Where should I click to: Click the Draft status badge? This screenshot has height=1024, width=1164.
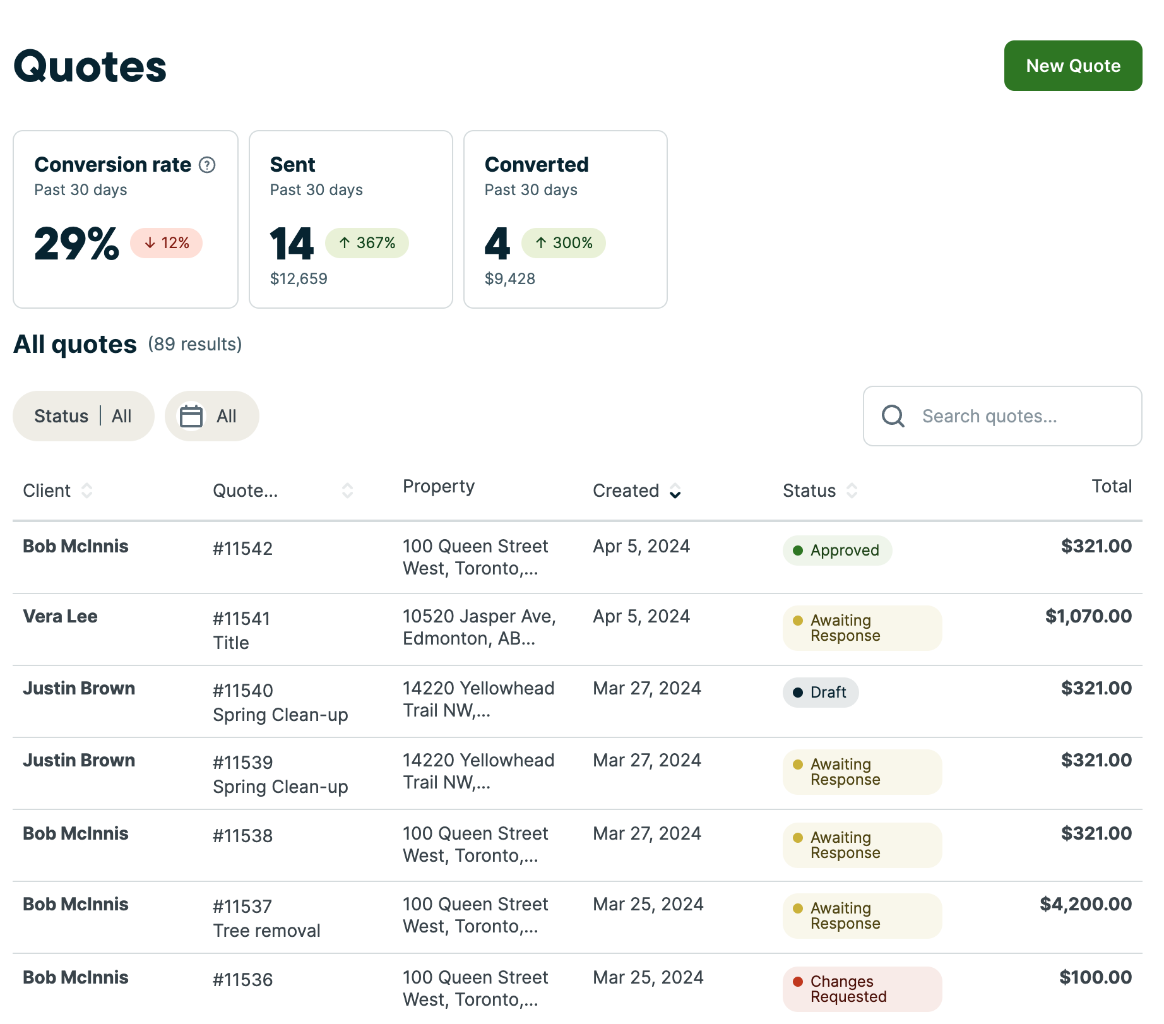point(820,692)
